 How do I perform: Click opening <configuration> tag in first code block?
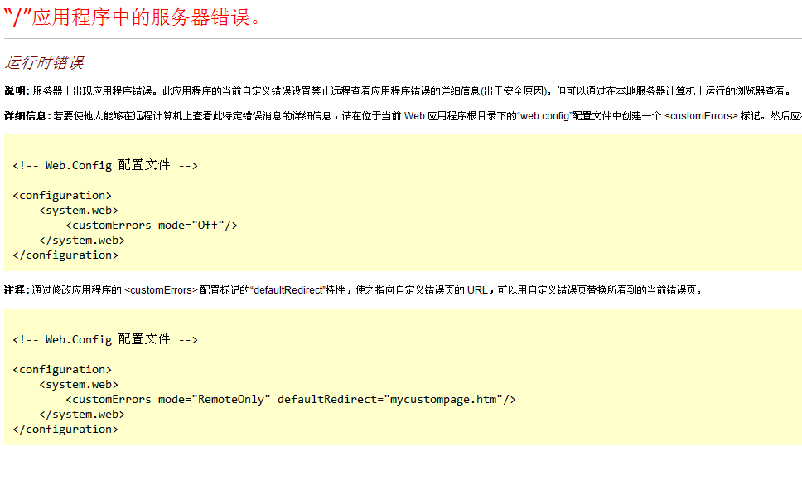pos(62,196)
